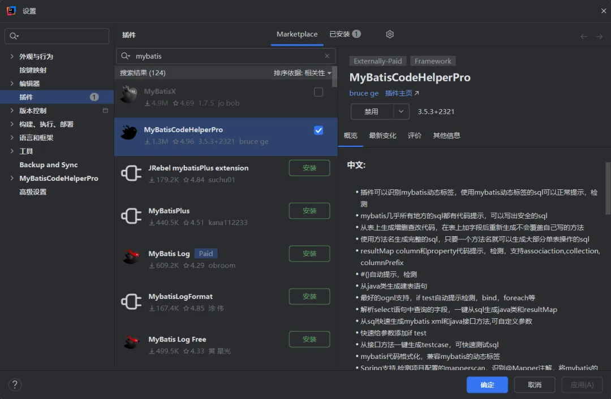The height and width of the screenshot is (399, 611).
Task: Uncheck the MyBatisCodeHelperPro plugin checkbox
Action: (319, 131)
